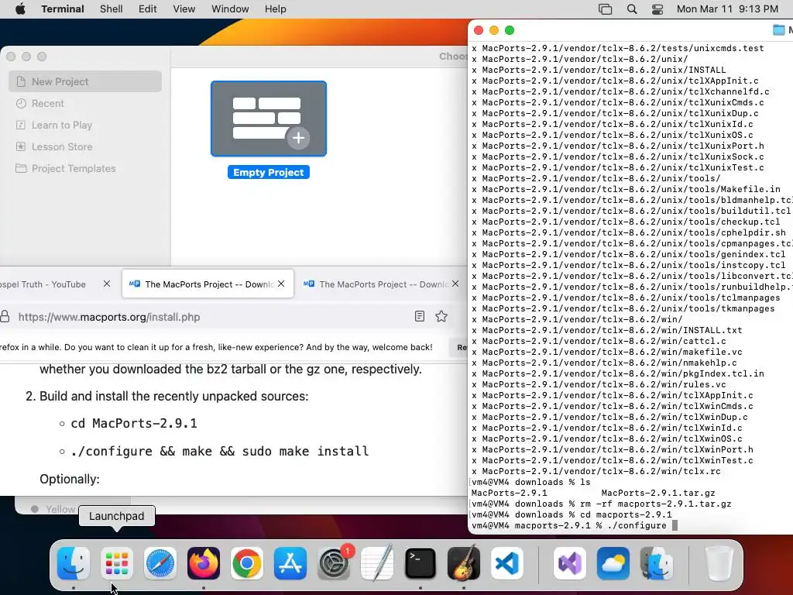Viewport: 793px width, 595px height.
Task: Open the Help menu
Action: click(x=276, y=9)
